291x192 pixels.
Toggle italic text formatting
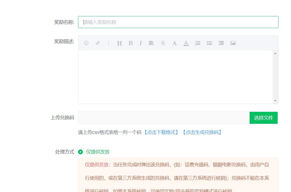pyautogui.click(x=141, y=43)
